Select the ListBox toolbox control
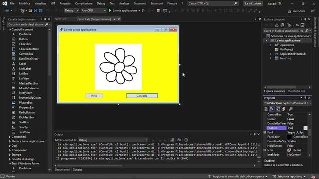 23,73
